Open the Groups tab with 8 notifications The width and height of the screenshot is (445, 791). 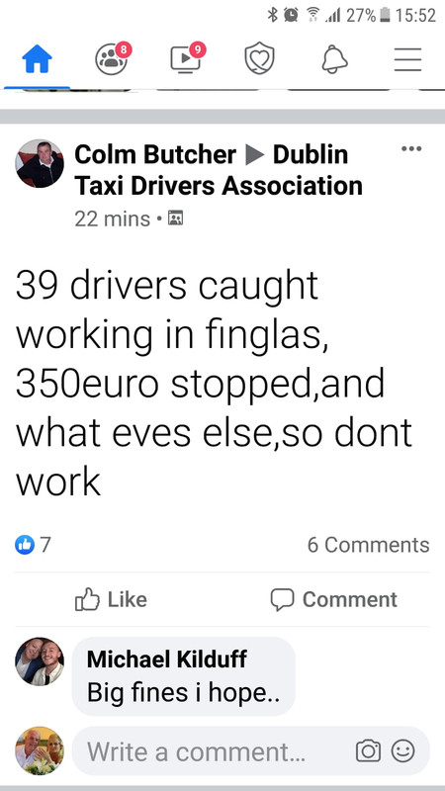(x=112, y=58)
